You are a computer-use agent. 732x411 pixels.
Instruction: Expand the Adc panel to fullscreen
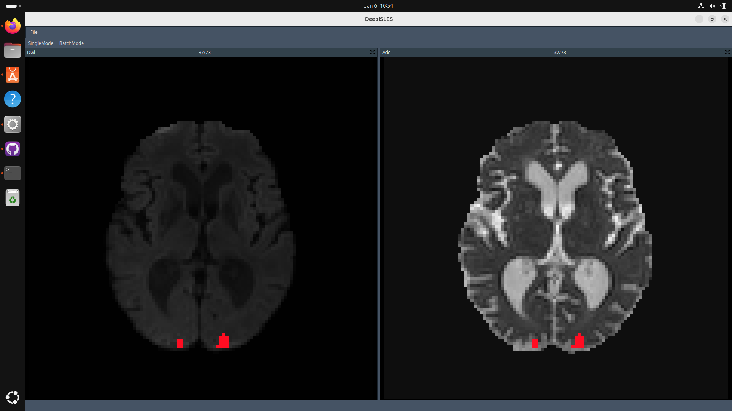point(727,52)
